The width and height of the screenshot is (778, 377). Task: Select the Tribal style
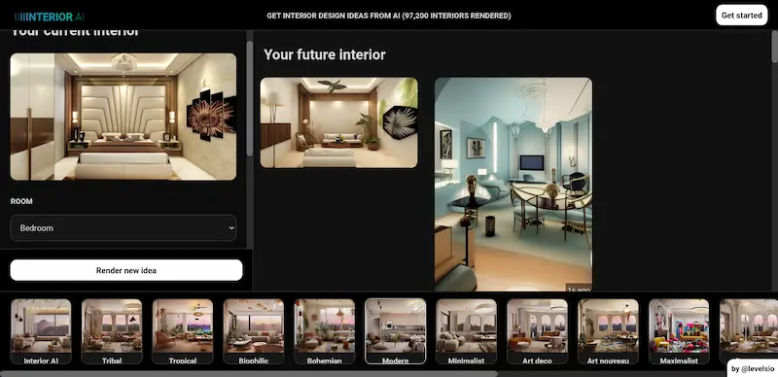(x=112, y=331)
